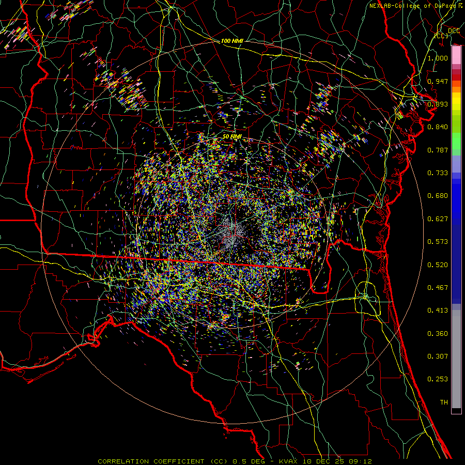Screen dimensions: 465x465
Task: Click the "50 NMI" range ring label
Action: (x=232, y=137)
